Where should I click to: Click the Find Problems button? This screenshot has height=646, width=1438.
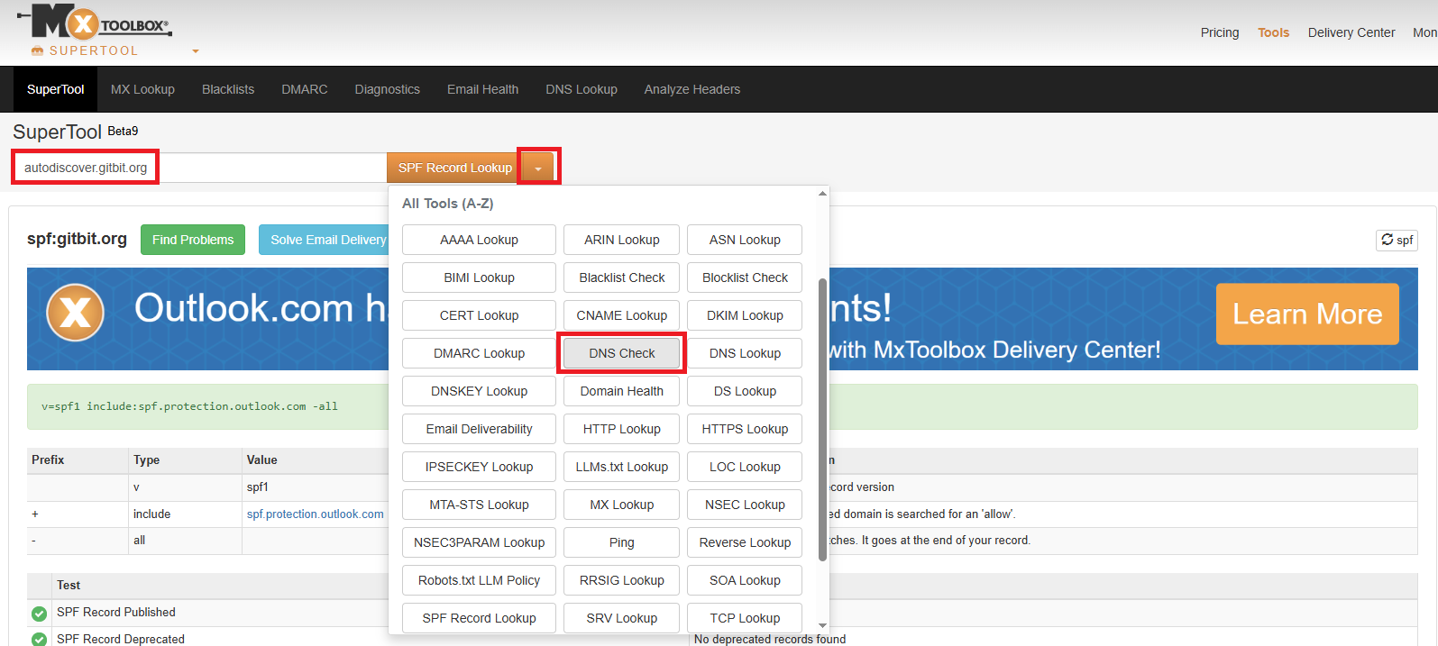click(193, 240)
